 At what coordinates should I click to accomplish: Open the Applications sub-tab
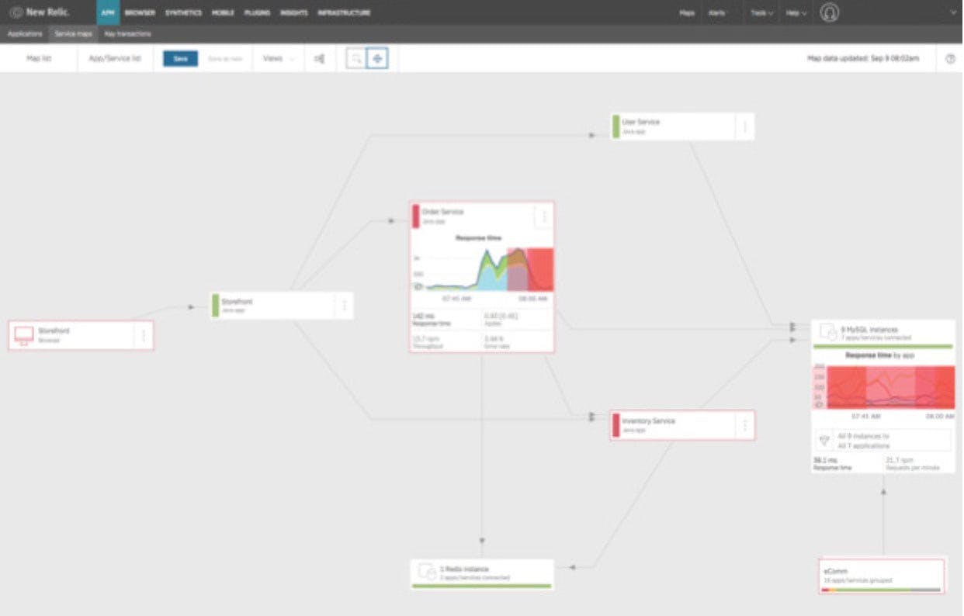(25, 34)
